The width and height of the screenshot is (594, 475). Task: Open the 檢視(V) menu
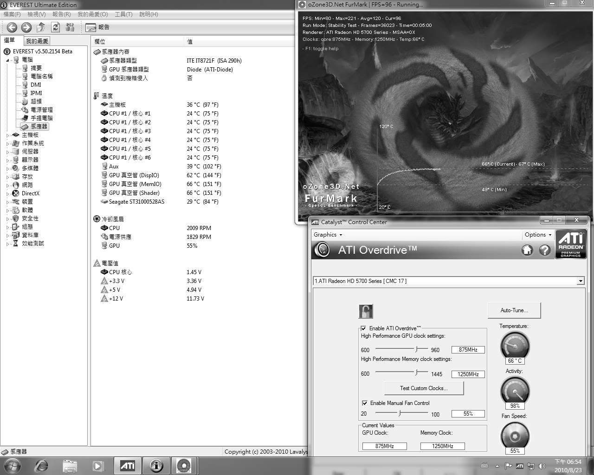(37, 14)
